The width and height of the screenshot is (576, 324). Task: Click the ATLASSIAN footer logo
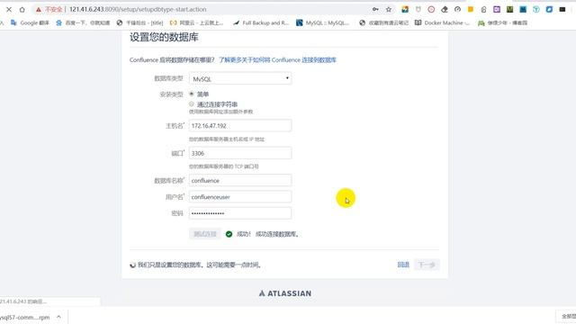click(x=285, y=293)
